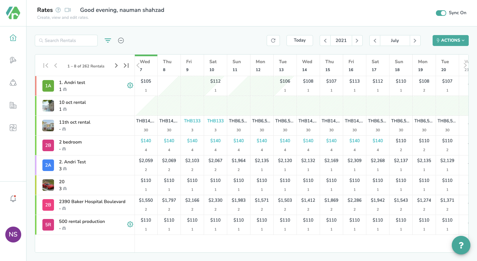Jump to the last page of rentals
The height and width of the screenshot is (261, 477).
126,65
